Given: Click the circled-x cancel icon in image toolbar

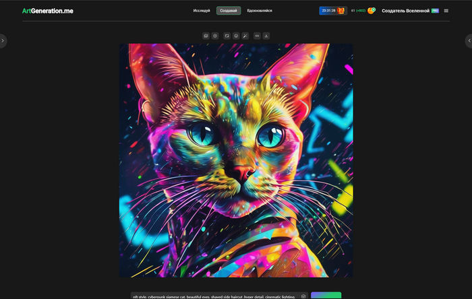Looking at the screenshot, I should pyautogui.click(x=215, y=36).
